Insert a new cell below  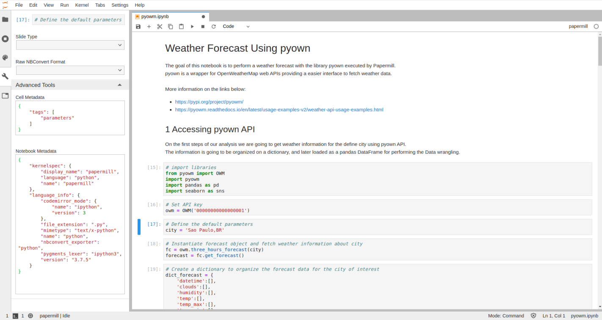(x=149, y=26)
